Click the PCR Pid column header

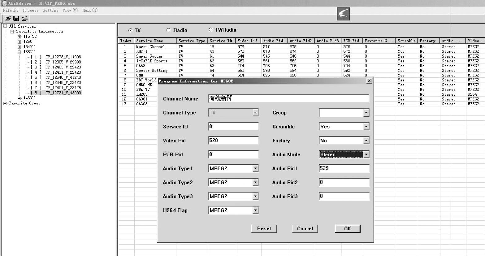[x=351, y=41]
